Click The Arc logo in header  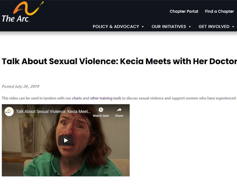coord(23,12)
